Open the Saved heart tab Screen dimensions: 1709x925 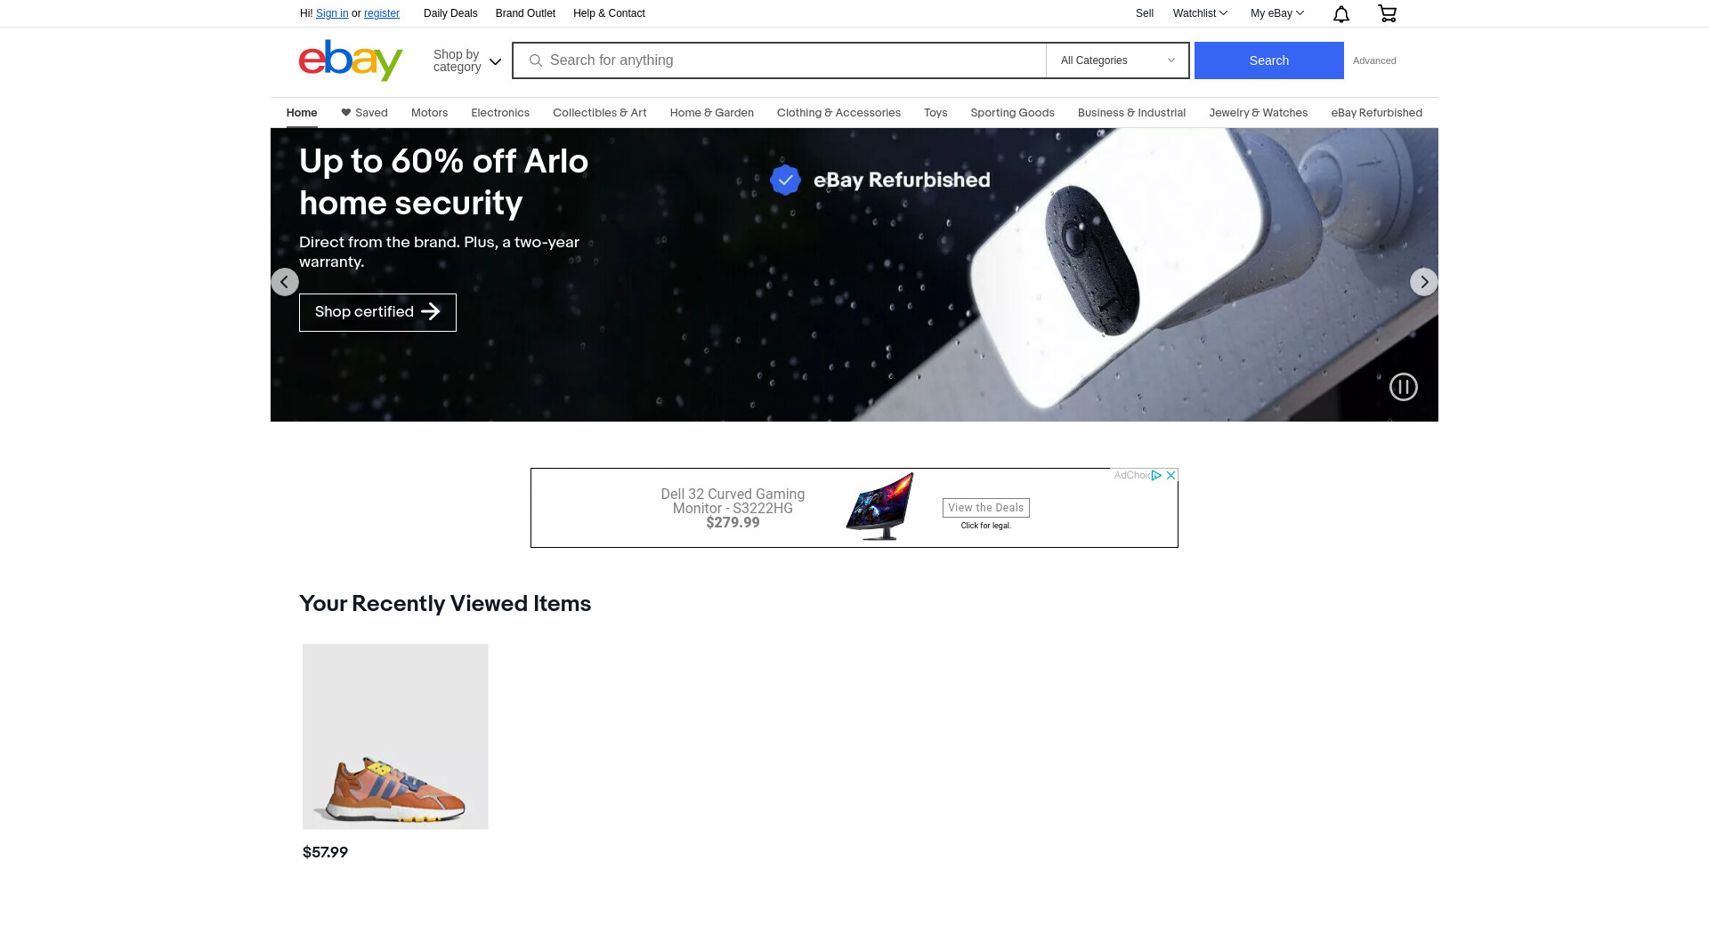(364, 113)
